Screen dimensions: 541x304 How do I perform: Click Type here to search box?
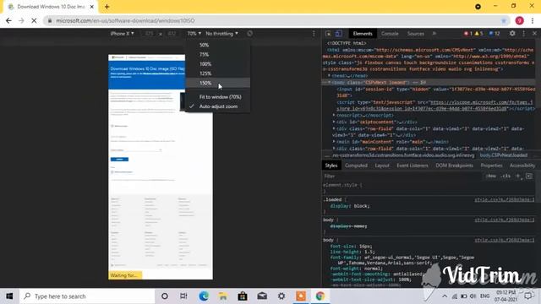pos(87,296)
